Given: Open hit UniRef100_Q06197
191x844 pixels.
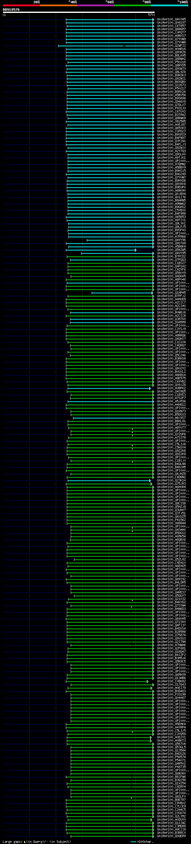Looking at the screenshot, I should pyautogui.click(x=171, y=23).
